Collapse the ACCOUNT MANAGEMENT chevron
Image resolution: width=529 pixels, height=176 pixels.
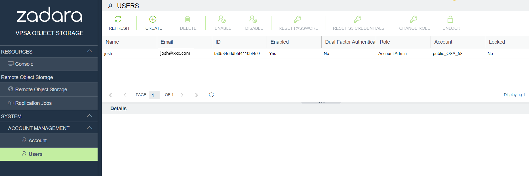pyautogui.click(x=90, y=128)
